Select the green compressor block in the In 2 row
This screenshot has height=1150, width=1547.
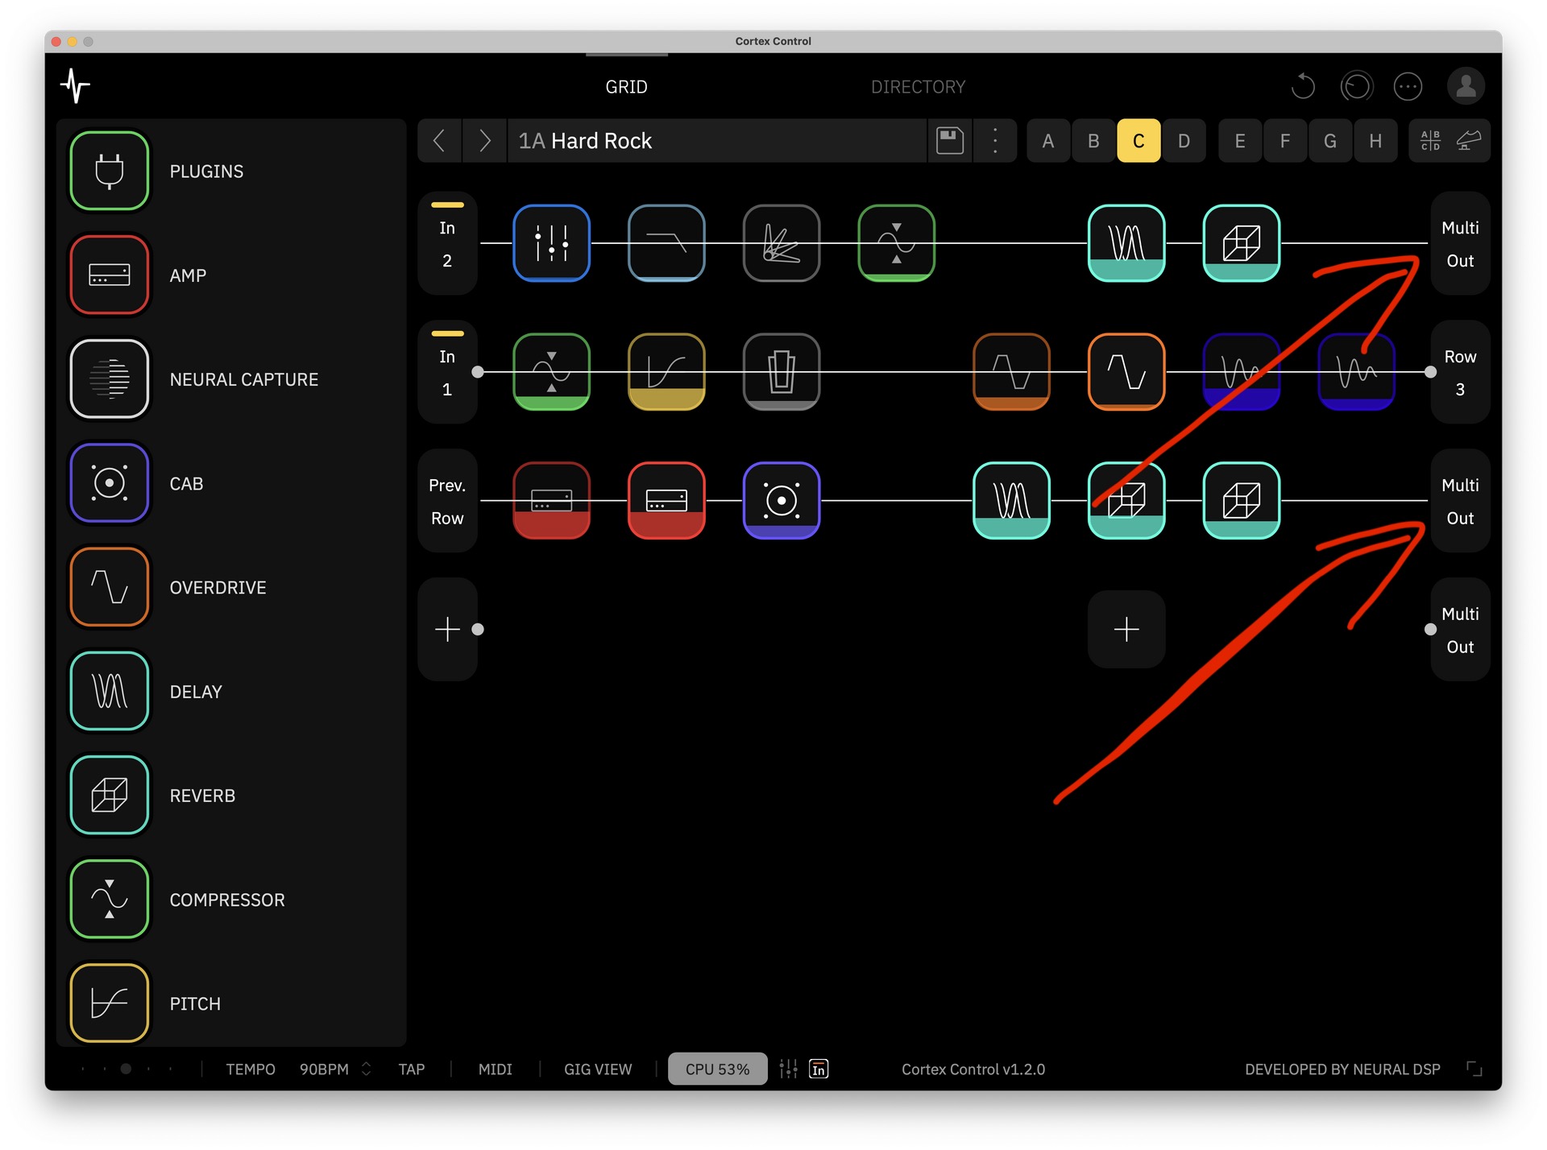point(897,243)
